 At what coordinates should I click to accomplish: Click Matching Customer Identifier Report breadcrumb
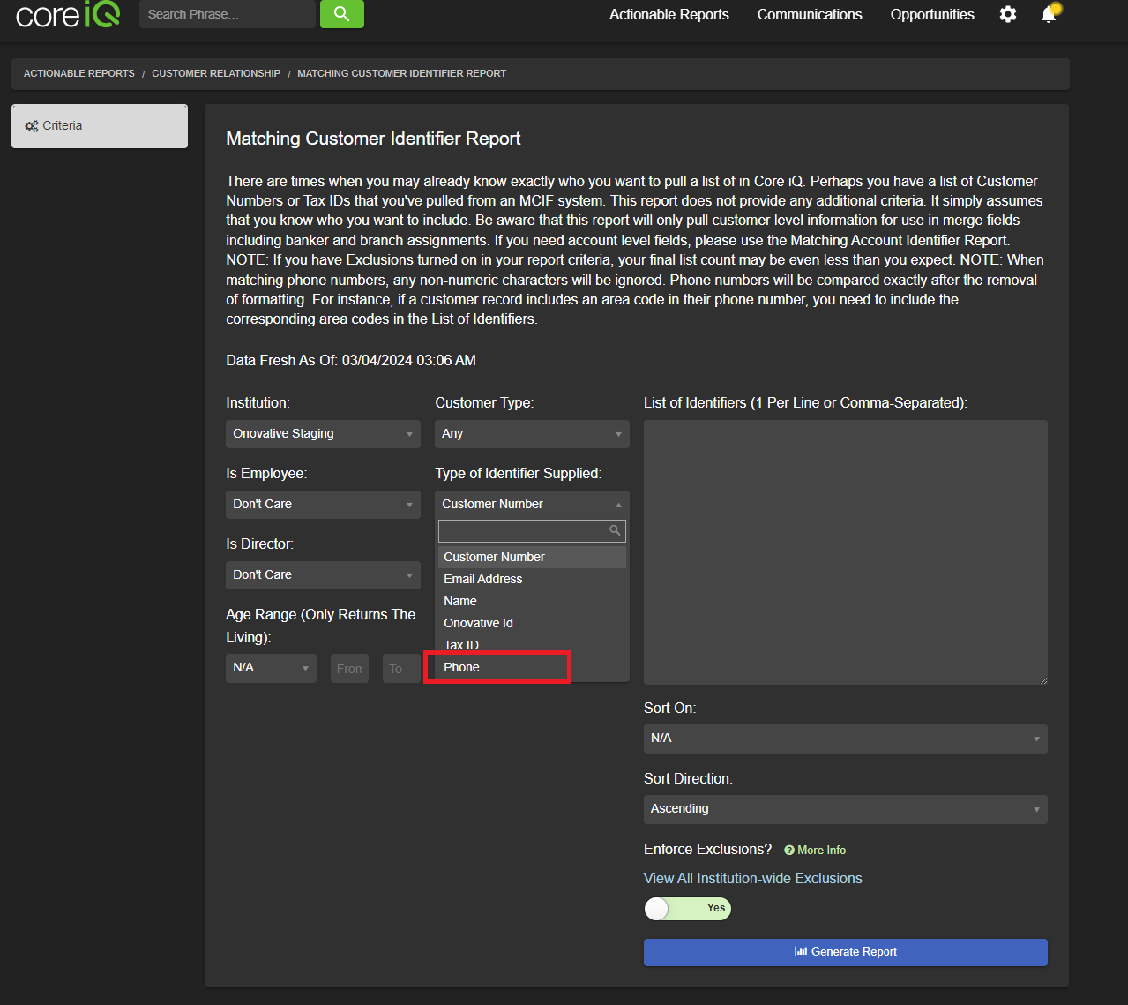click(x=401, y=73)
